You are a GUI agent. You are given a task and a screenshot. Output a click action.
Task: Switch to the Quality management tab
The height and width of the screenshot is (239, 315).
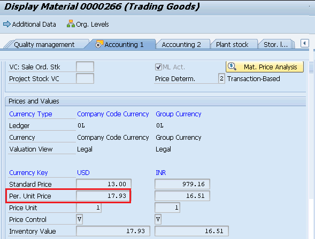[x=44, y=44]
